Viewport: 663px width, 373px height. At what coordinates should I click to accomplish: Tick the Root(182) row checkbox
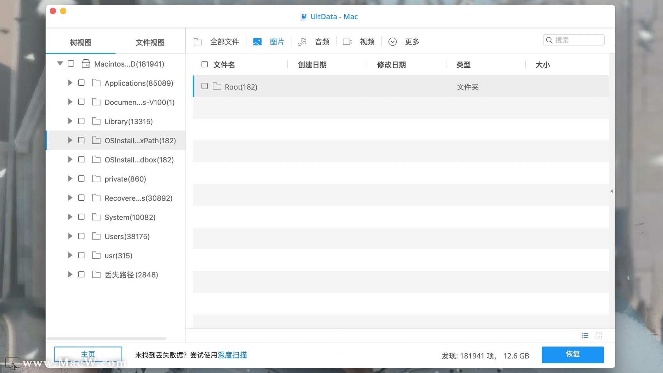[x=204, y=86]
